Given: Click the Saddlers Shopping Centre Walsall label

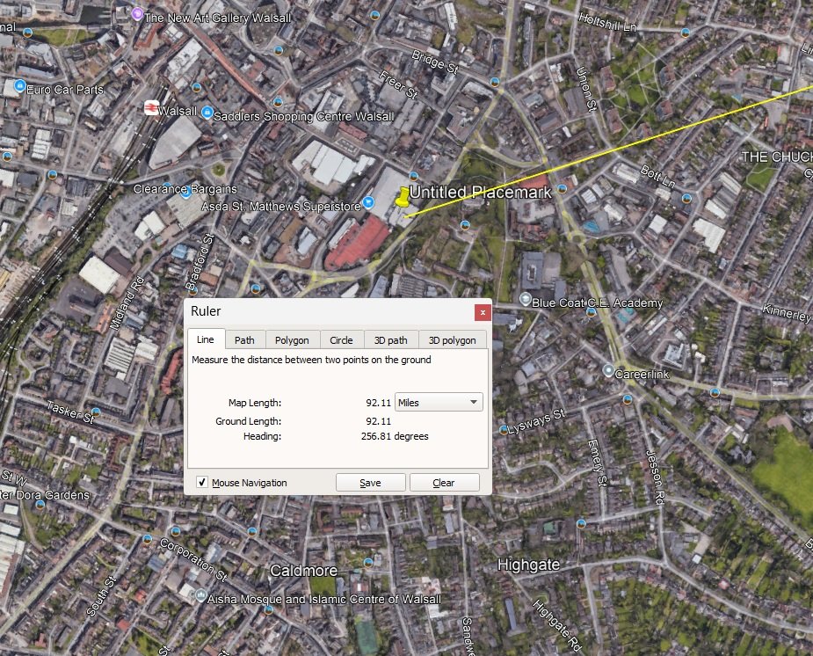Looking at the screenshot, I should coord(304,117).
